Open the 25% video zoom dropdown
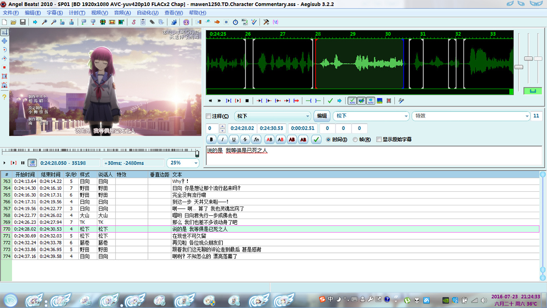Viewport: 547px width, 308px height. [183, 163]
